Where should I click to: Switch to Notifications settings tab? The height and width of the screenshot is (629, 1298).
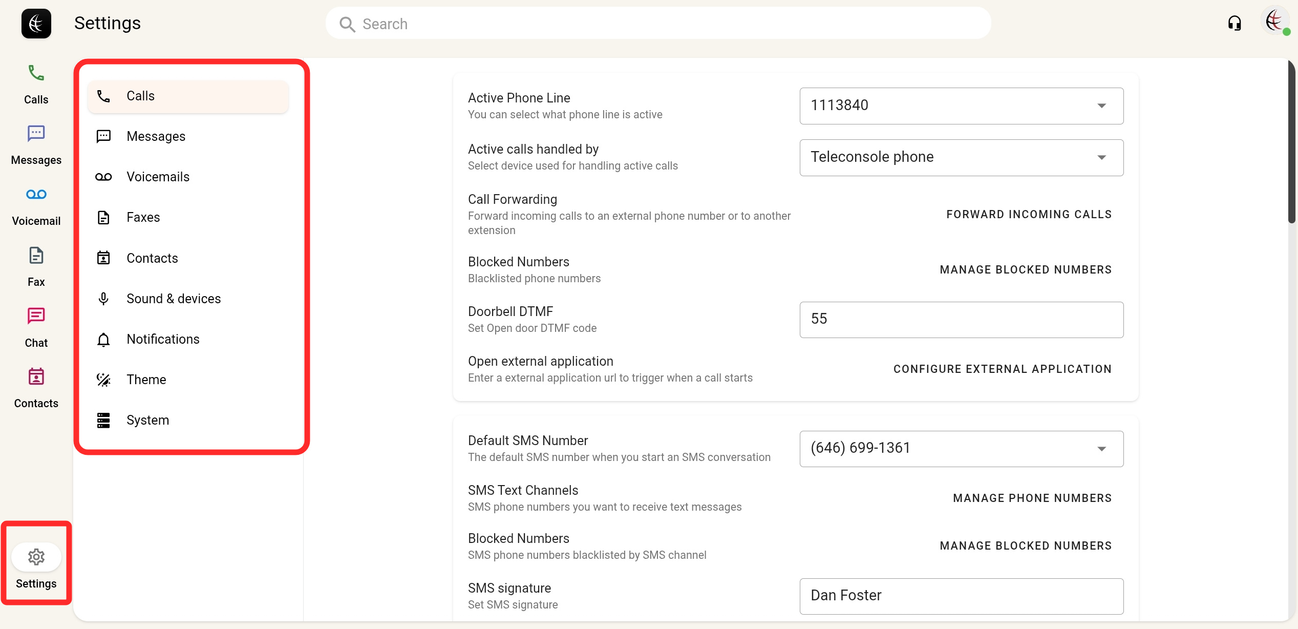point(163,339)
